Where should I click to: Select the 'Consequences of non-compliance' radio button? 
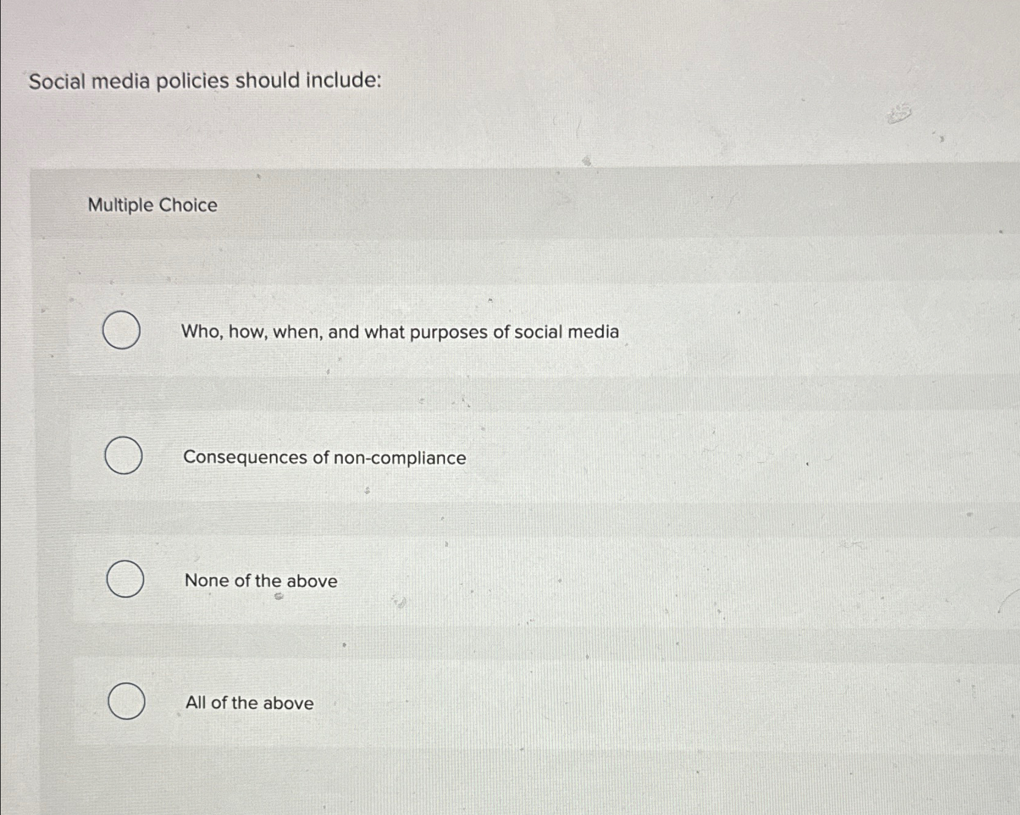click(x=124, y=456)
